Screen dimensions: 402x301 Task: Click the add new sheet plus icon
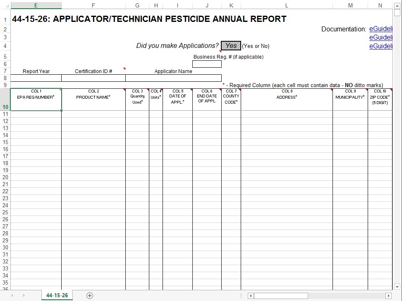pos(90,296)
